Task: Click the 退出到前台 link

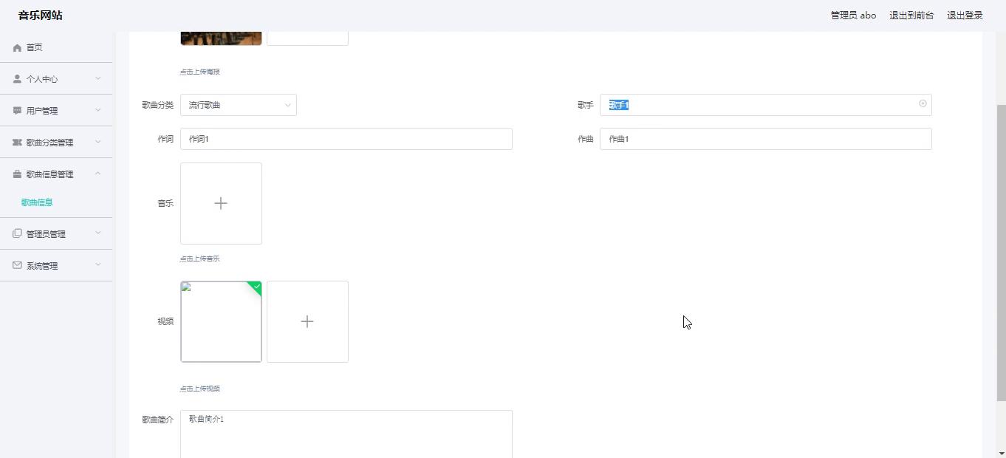Action: (911, 16)
